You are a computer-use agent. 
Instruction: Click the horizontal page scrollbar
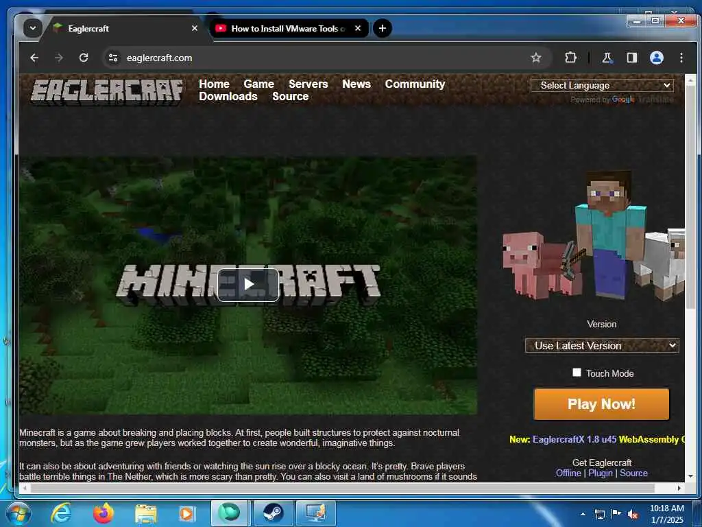tap(343, 488)
